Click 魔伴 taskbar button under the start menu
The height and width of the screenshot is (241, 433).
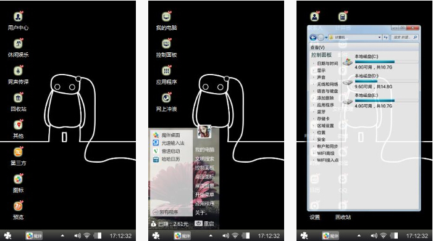(x=182, y=236)
